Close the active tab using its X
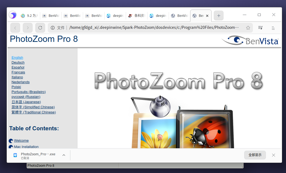This screenshot has height=173, width=286. (x=207, y=16)
